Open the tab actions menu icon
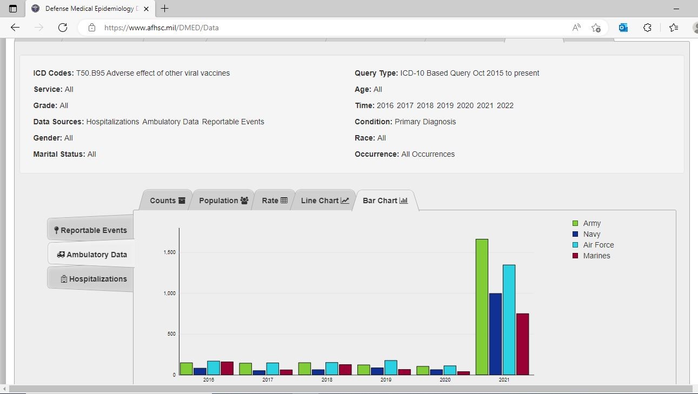698x394 pixels. click(x=13, y=9)
